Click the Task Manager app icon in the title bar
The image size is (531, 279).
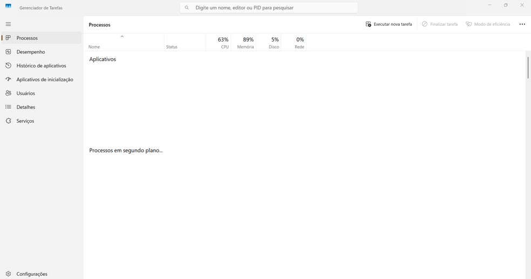pyautogui.click(x=8, y=6)
